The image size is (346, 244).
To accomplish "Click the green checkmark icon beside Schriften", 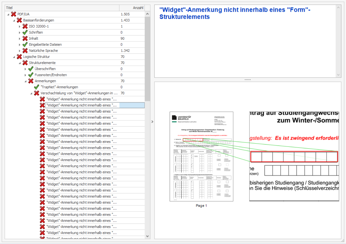I will point(25,32).
